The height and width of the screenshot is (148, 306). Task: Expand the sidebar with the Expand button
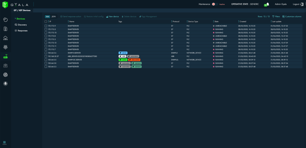(4, 143)
